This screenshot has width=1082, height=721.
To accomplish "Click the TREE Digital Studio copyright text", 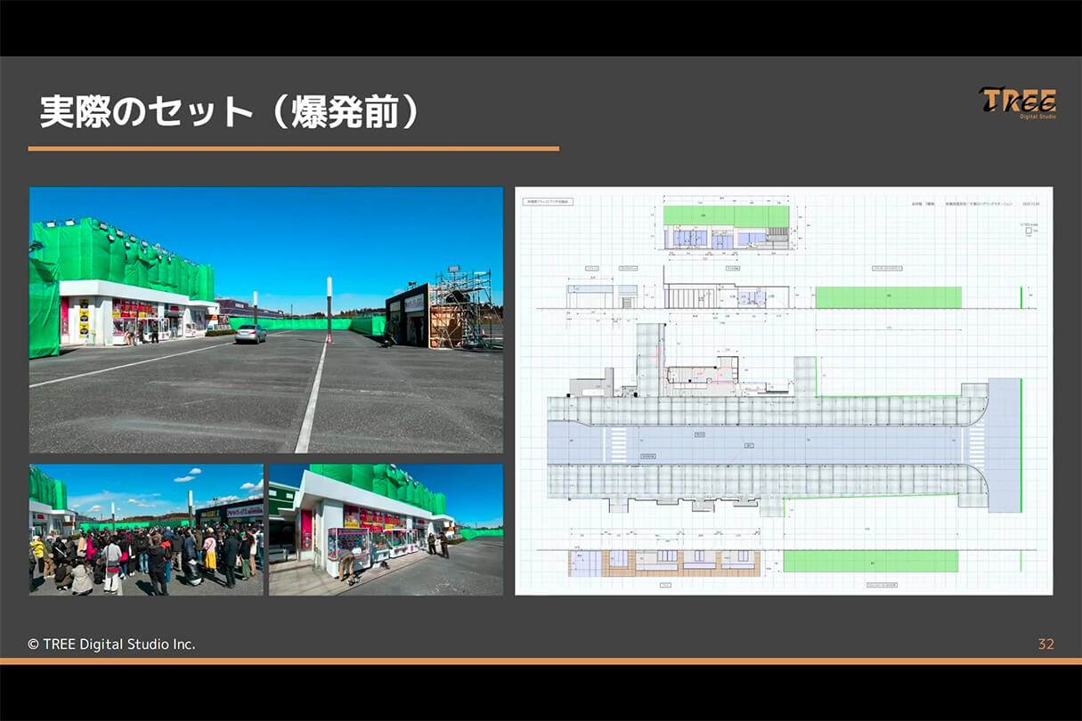I will click(x=110, y=643).
